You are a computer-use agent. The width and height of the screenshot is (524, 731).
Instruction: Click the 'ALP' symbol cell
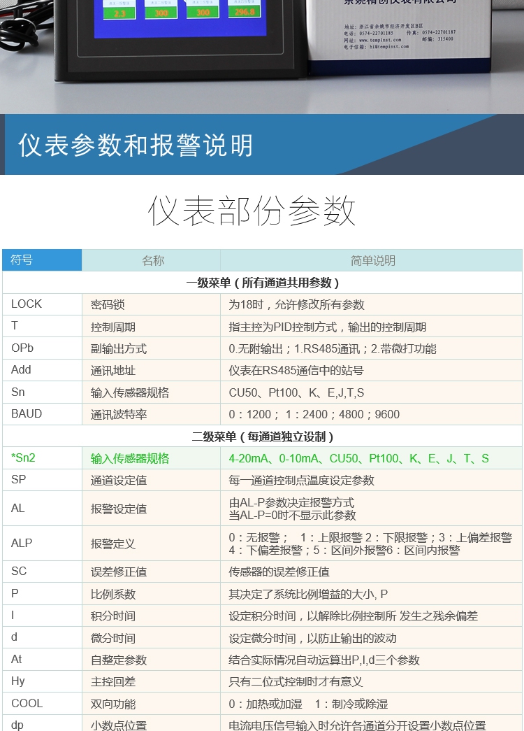(x=42, y=544)
